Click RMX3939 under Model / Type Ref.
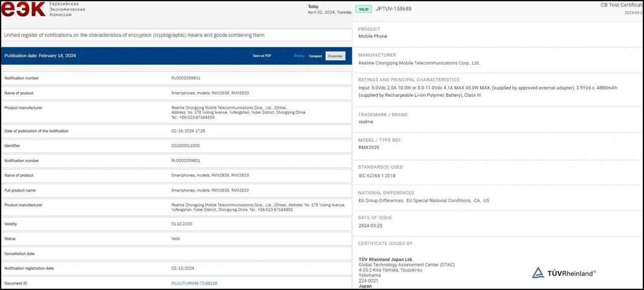 369,148
